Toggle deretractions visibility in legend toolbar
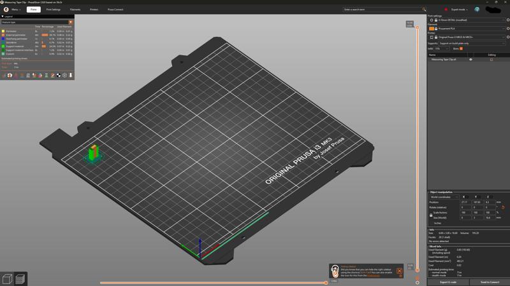 (x=22, y=75)
